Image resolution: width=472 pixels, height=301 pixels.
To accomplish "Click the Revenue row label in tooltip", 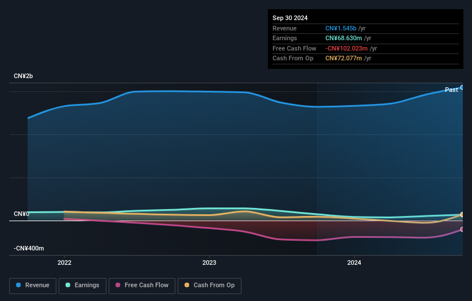I will (x=285, y=28).
